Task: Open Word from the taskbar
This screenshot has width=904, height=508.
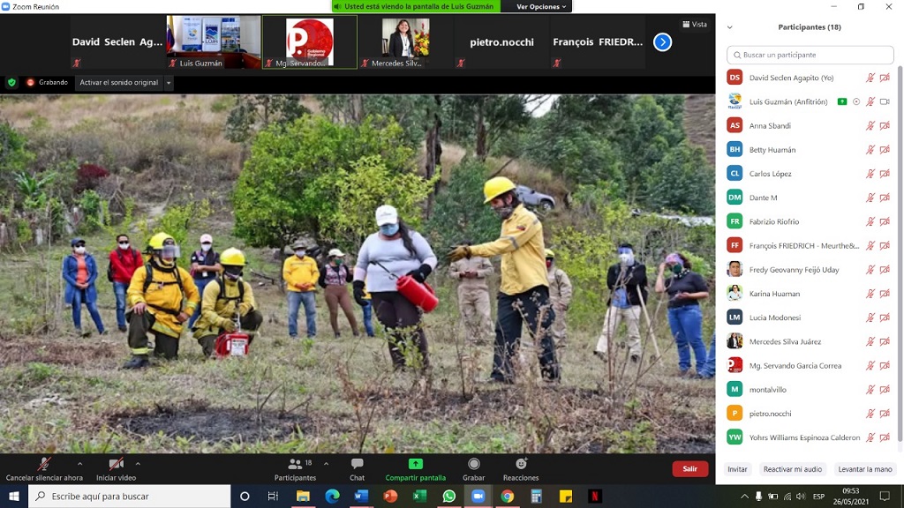Action: coord(361,496)
